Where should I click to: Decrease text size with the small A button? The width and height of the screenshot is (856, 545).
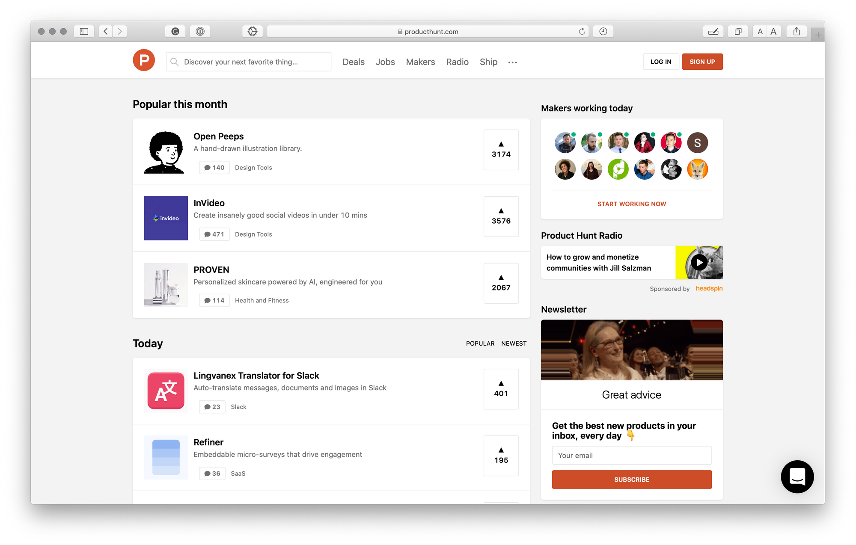[760, 31]
